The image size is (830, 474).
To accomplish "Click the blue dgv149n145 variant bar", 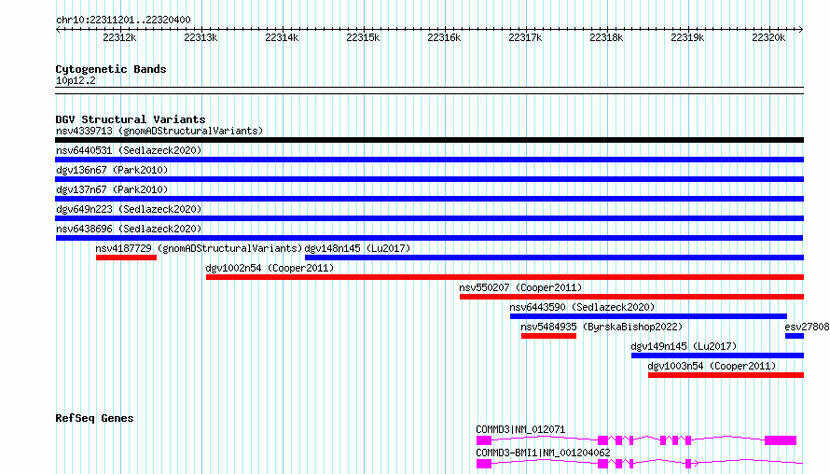I will [717, 355].
